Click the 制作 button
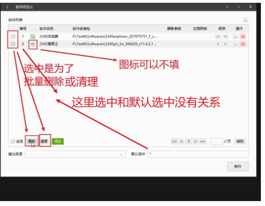The width and height of the screenshot is (265, 206). 238,167
